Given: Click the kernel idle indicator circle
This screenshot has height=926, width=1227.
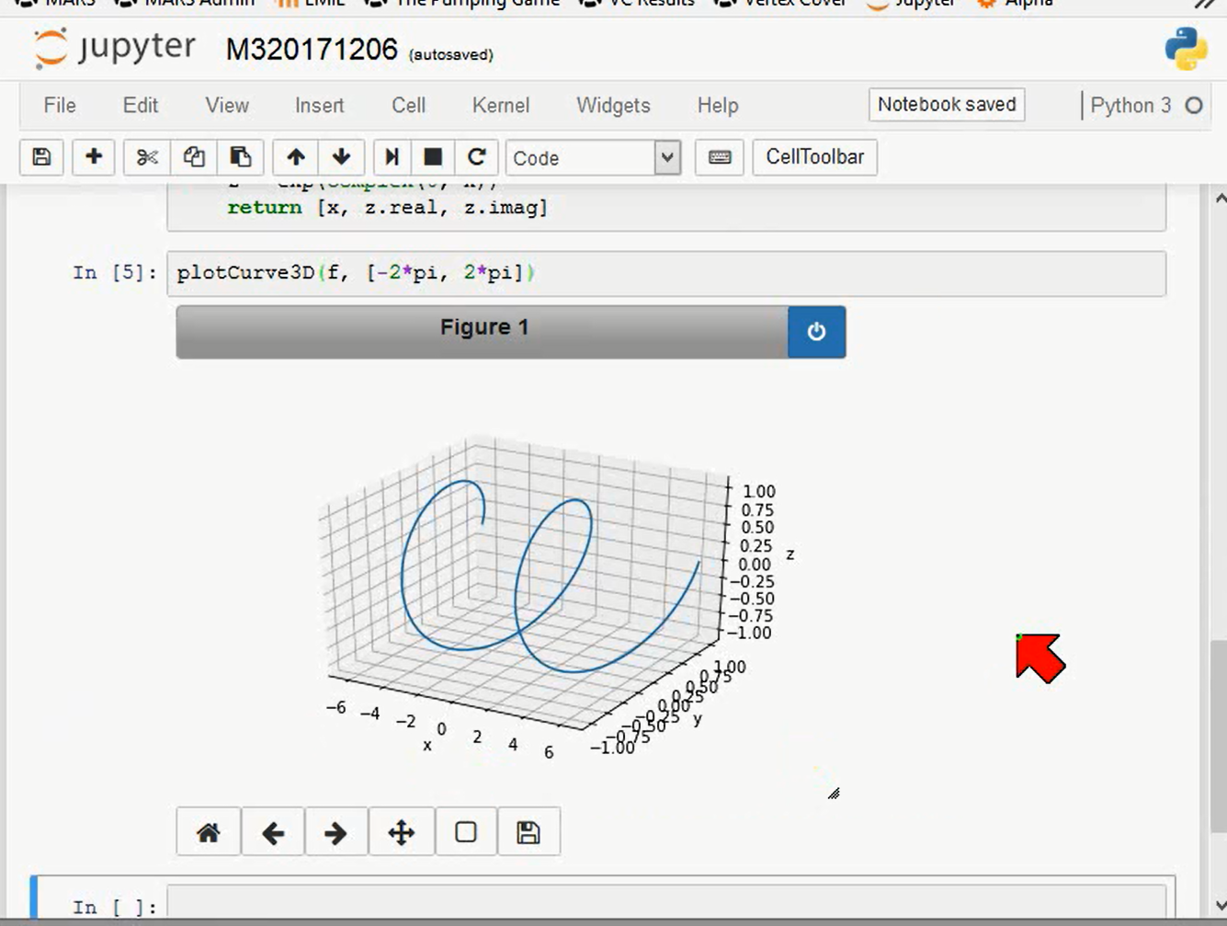Looking at the screenshot, I should (x=1194, y=106).
